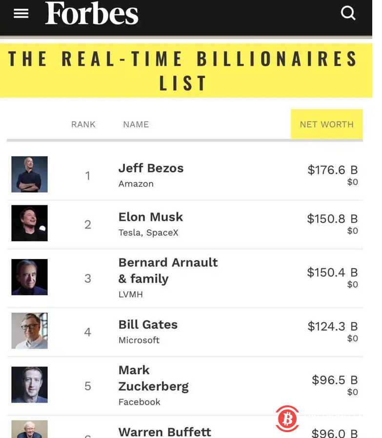This screenshot has height=438, width=382.
Task: Open the Elon Musk name link
Action: pyautogui.click(x=151, y=217)
